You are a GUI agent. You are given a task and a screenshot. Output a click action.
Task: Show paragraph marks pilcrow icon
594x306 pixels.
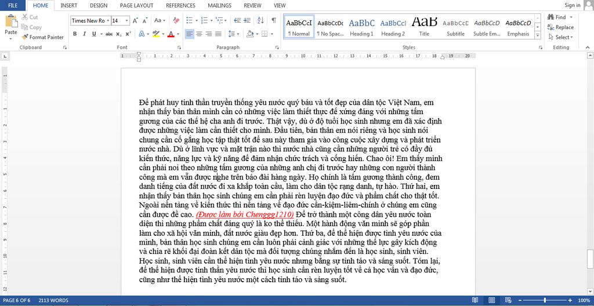click(x=274, y=20)
